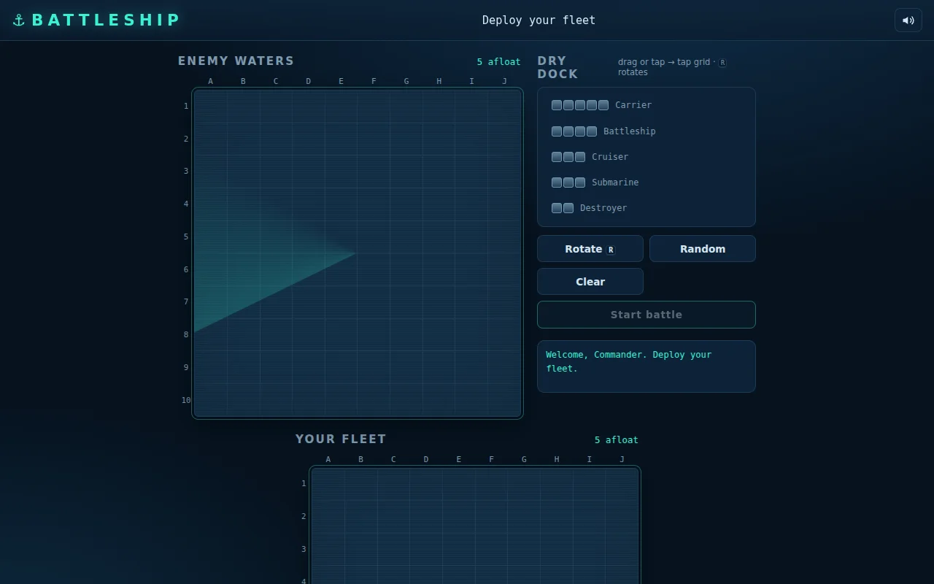Select cell C3 in Your Fleet grid

click(393, 550)
